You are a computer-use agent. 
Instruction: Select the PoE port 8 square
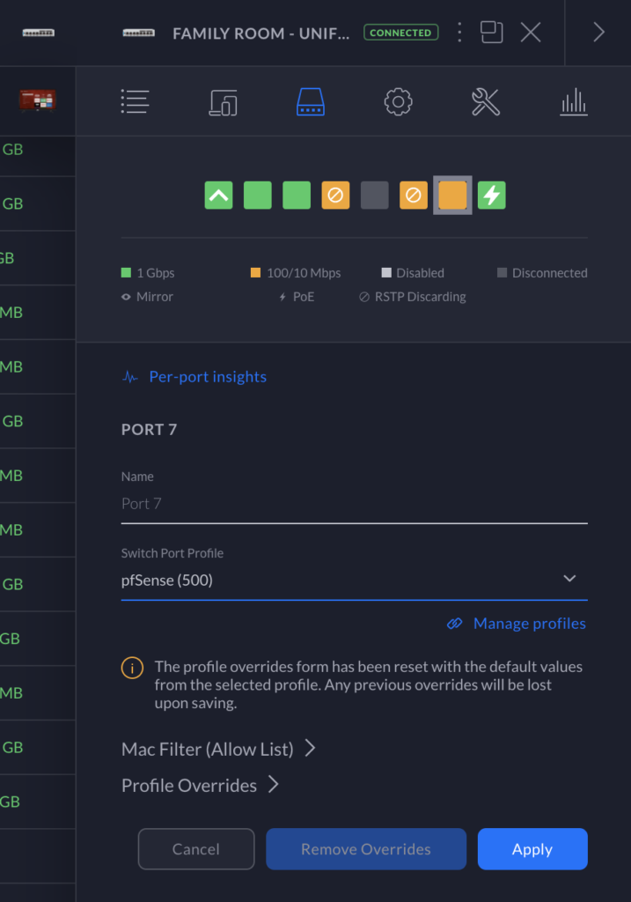(x=492, y=195)
